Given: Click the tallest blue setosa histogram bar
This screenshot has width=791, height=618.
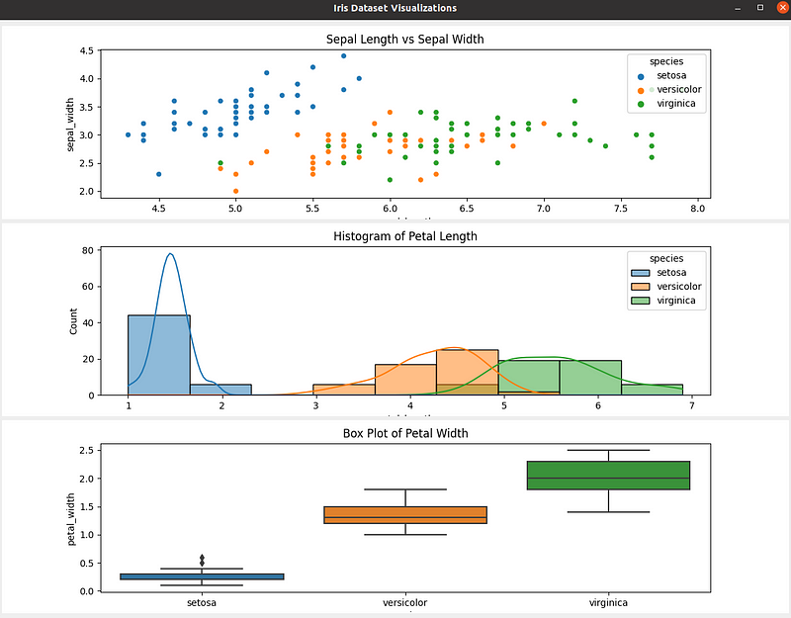Looking at the screenshot, I should 159,355.
